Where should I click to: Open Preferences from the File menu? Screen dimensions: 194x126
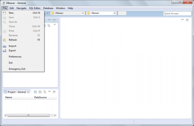click(x=23, y=57)
